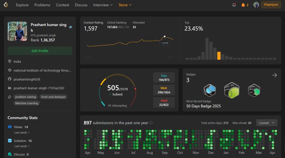Open the user avatar in navbar
This screenshot has width=285, height=158.
[256, 5]
